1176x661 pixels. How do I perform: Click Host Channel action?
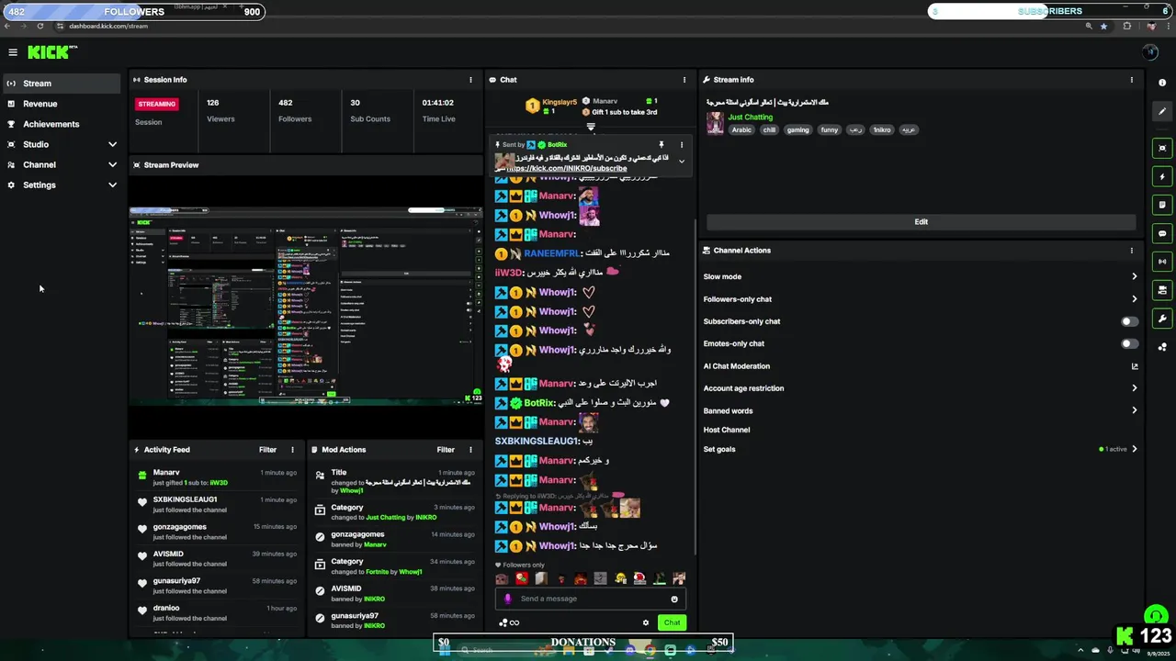[x=727, y=430]
